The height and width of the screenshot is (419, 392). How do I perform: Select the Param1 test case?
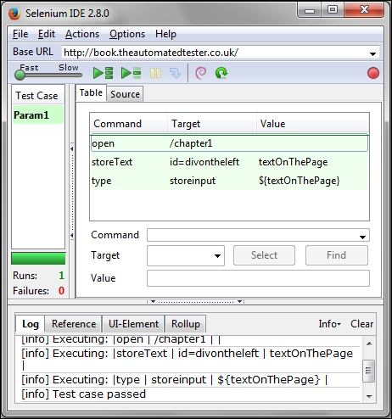(38, 115)
